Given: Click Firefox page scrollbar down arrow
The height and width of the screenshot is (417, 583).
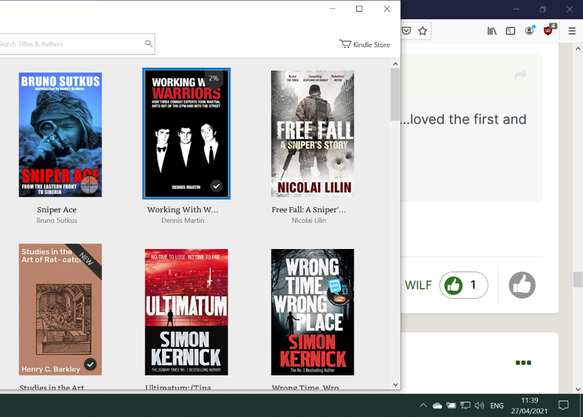Looking at the screenshot, I should pyautogui.click(x=578, y=389).
